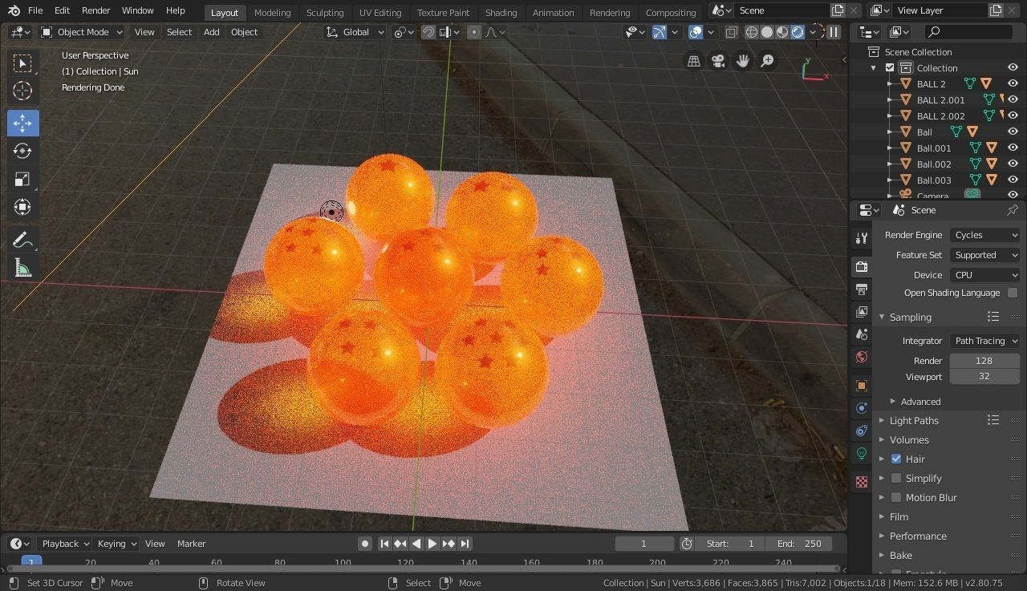Expand the Advanced sampling subpanel
This screenshot has height=591, width=1027.
(920, 402)
